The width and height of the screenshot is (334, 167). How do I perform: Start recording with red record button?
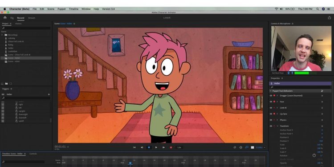pyautogui.click(x=171, y=147)
